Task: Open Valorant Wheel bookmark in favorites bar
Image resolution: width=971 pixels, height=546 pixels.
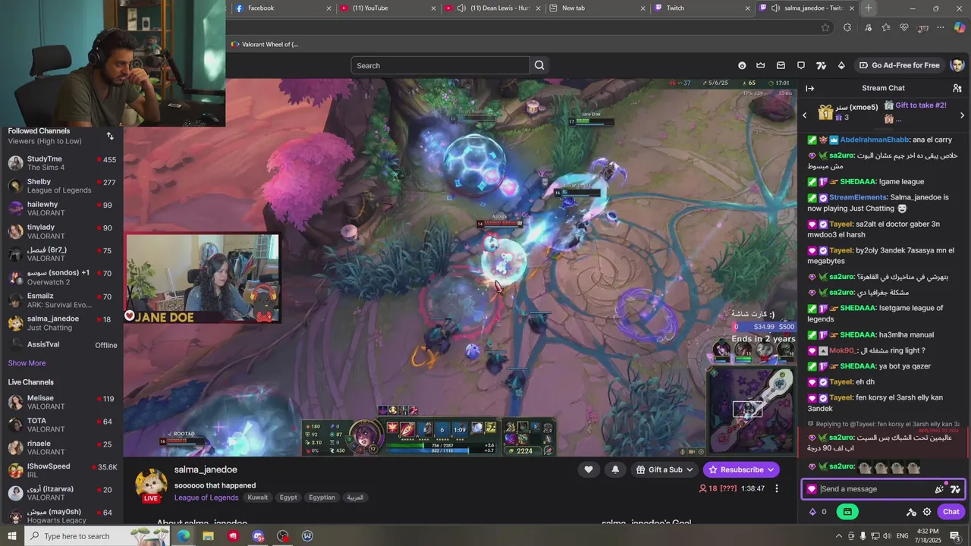Action: click(x=265, y=45)
